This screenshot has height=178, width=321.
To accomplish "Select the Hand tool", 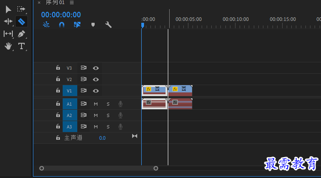I will click(x=8, y=46).
